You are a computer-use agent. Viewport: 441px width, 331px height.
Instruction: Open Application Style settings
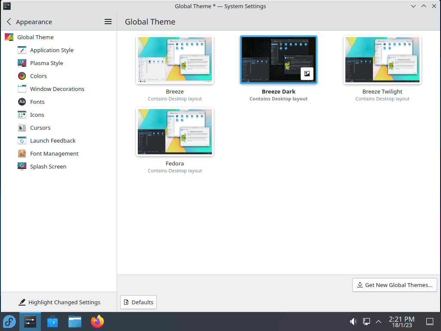pos(52,50)
